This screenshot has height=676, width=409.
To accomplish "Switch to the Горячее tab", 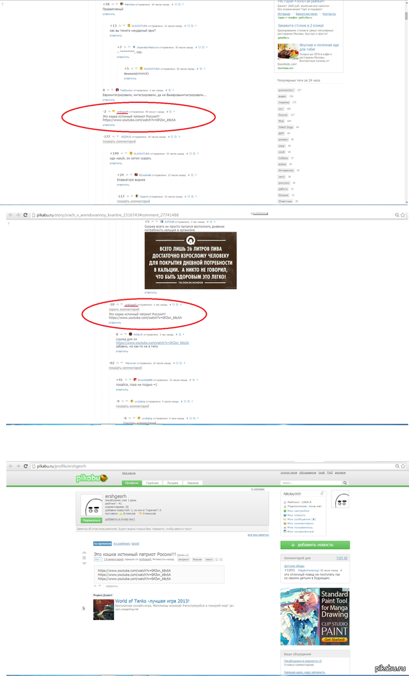I will pyautogui.click(x=152, y=482).
